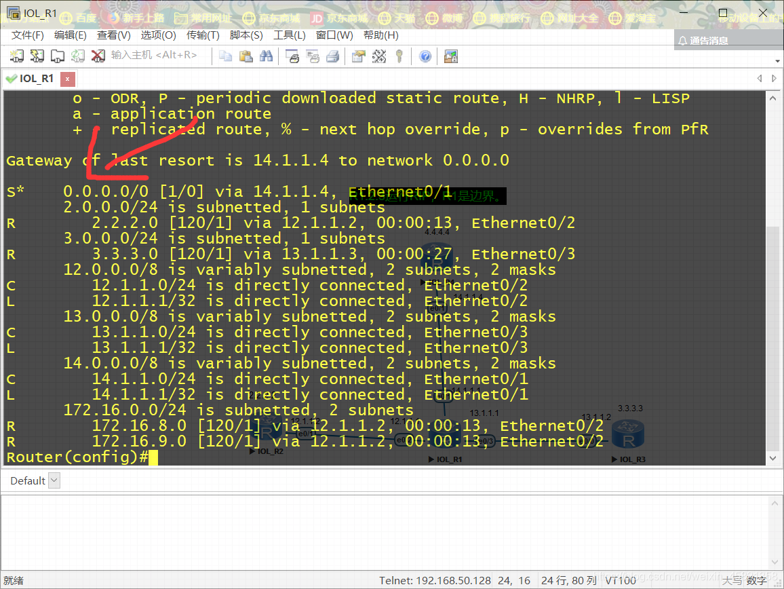Click the SecureFX toolbar icon

[451, 56]
